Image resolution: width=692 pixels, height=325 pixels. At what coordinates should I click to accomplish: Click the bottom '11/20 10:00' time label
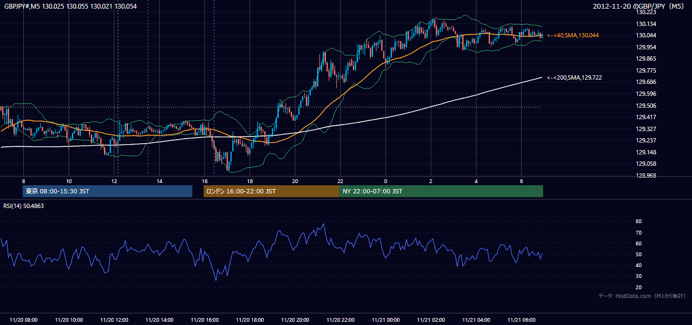coord(69,320)
